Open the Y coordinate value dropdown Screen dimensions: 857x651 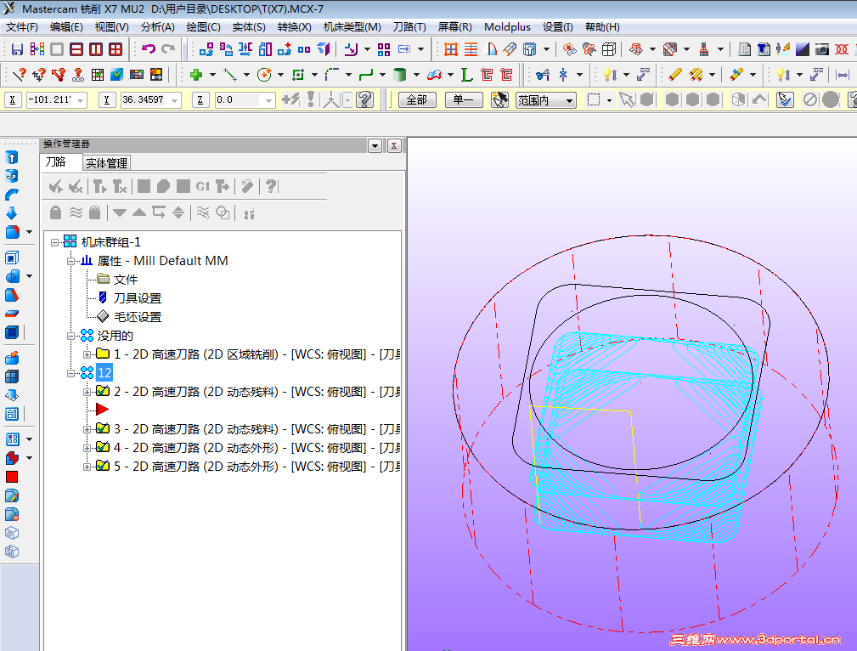pyautogui.click(x=175, y=100)
